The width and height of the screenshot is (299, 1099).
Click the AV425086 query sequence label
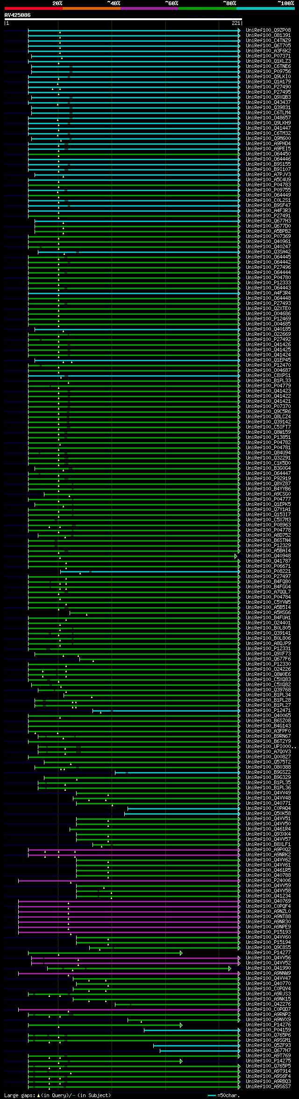coord(18,15)
